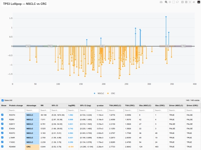This screenshot has width=201, height=150.
Task: Focus the Protein change search field
Action: pyautogui.click(x=16, y=110)
